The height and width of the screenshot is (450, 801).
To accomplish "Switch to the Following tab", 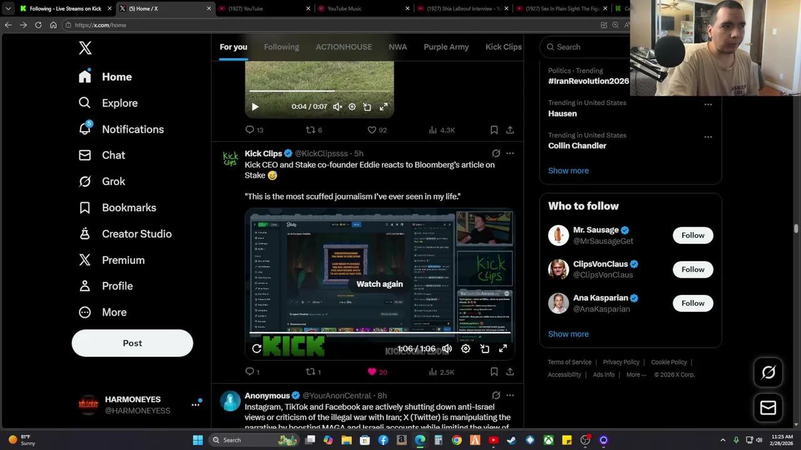I will click(x=281, y=47).
